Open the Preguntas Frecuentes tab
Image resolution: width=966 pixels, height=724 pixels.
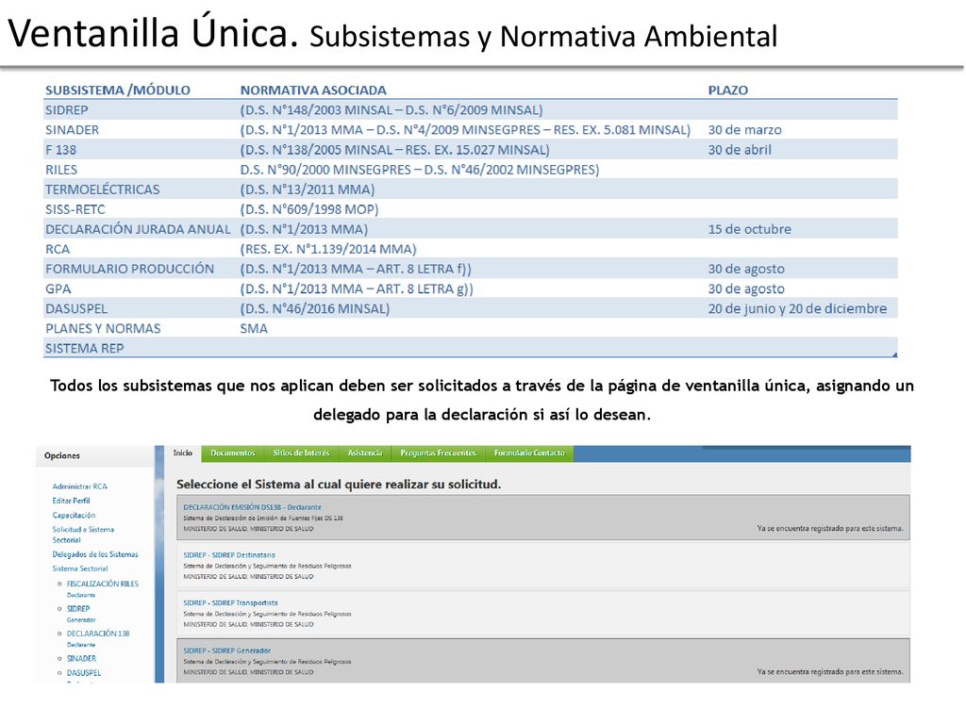[x=438, y=453]
